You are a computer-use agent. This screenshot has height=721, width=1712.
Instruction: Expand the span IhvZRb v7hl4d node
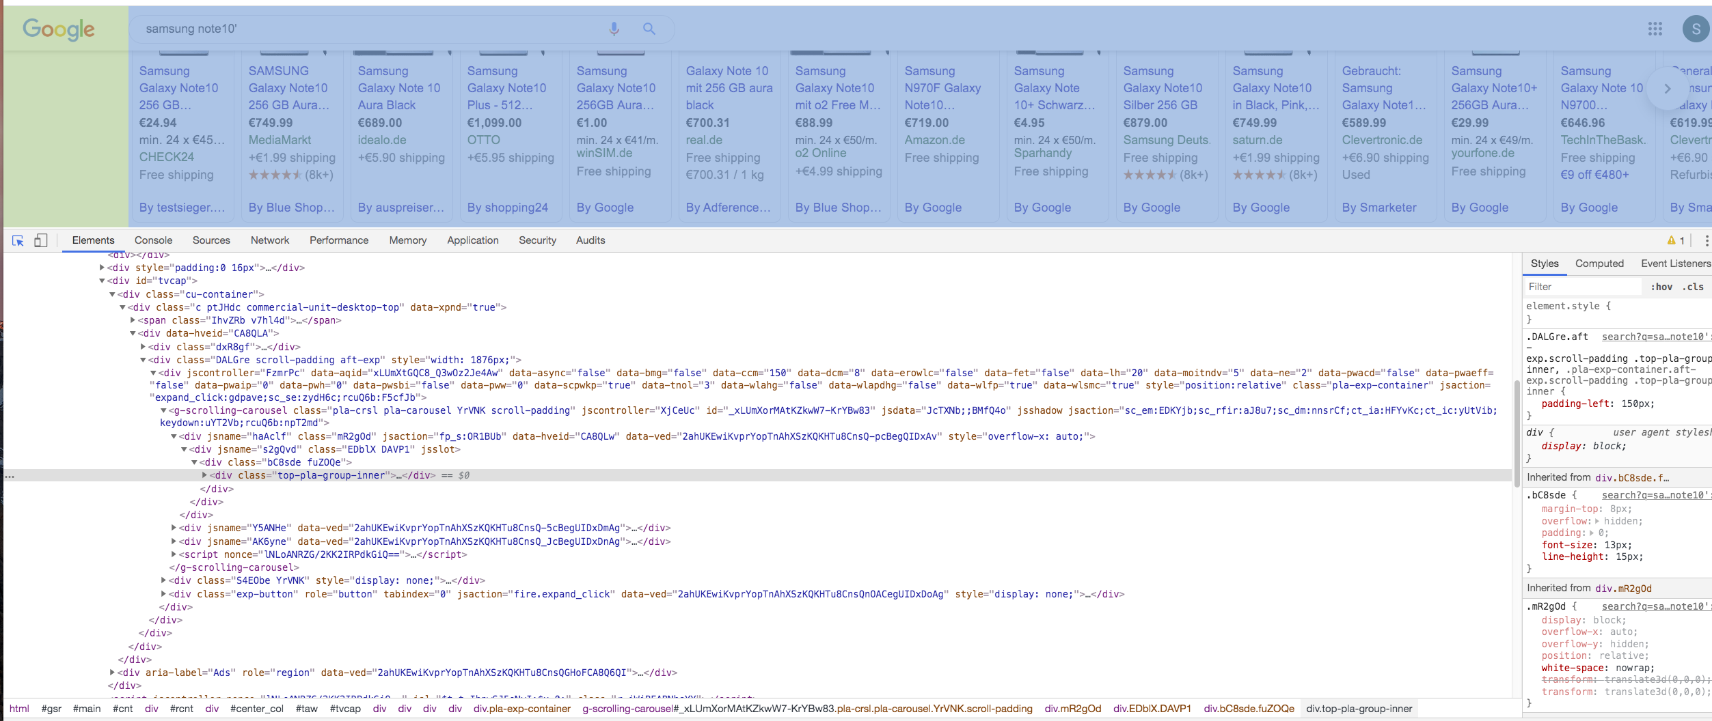pos(133,320)
